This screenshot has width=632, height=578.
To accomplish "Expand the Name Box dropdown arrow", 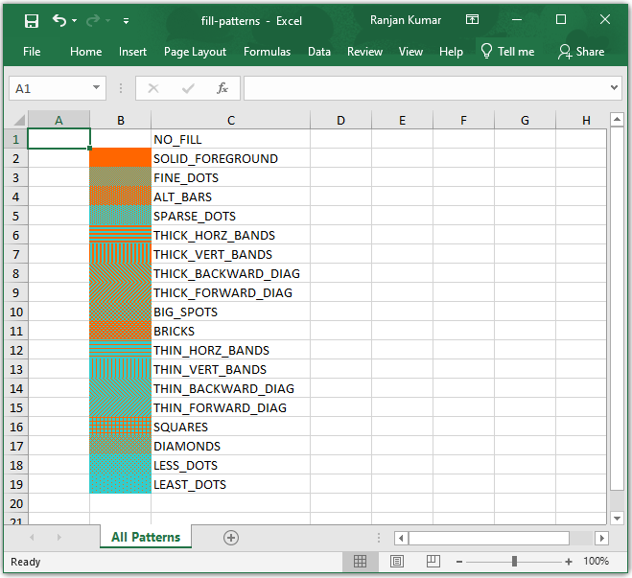I will pos(96,87).
